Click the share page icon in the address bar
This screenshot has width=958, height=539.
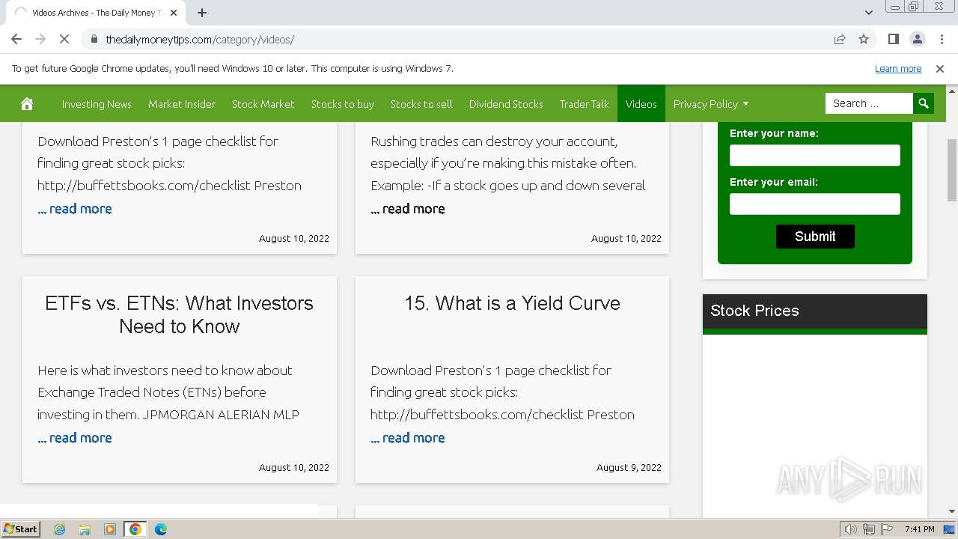(840, 39)
